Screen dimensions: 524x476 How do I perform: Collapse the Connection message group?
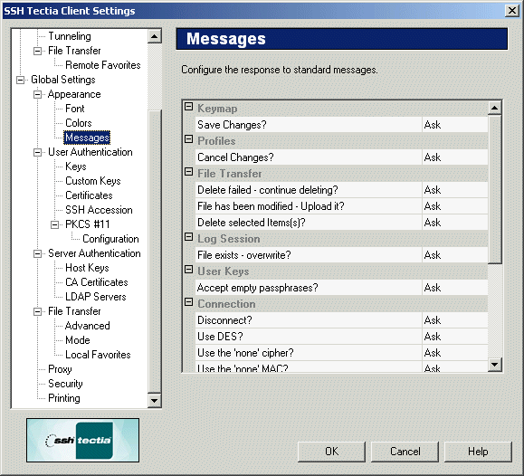(x=189, y=302)
